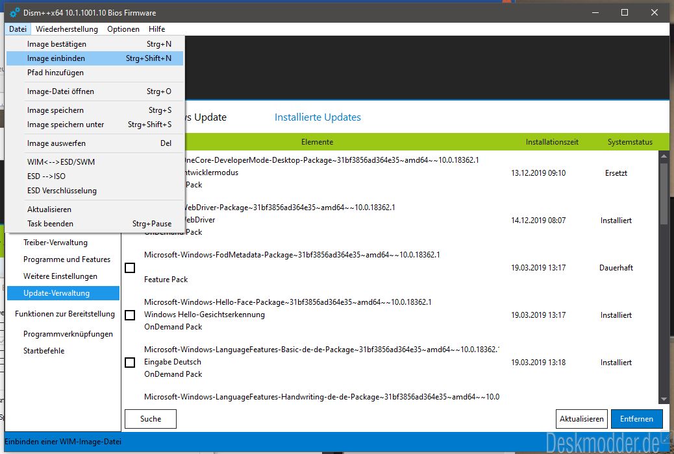Click Installiert status in WebDriver row
The width and height of the screenshot is (674, 454).
616,221
